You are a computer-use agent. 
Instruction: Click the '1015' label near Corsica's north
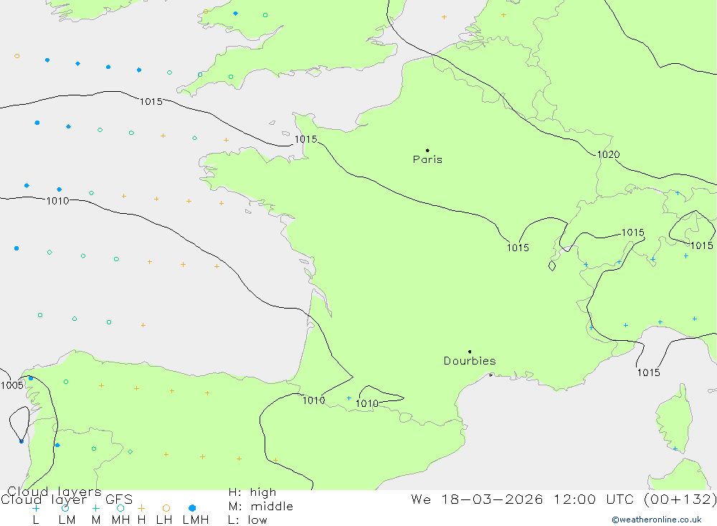tap(648, 372)
